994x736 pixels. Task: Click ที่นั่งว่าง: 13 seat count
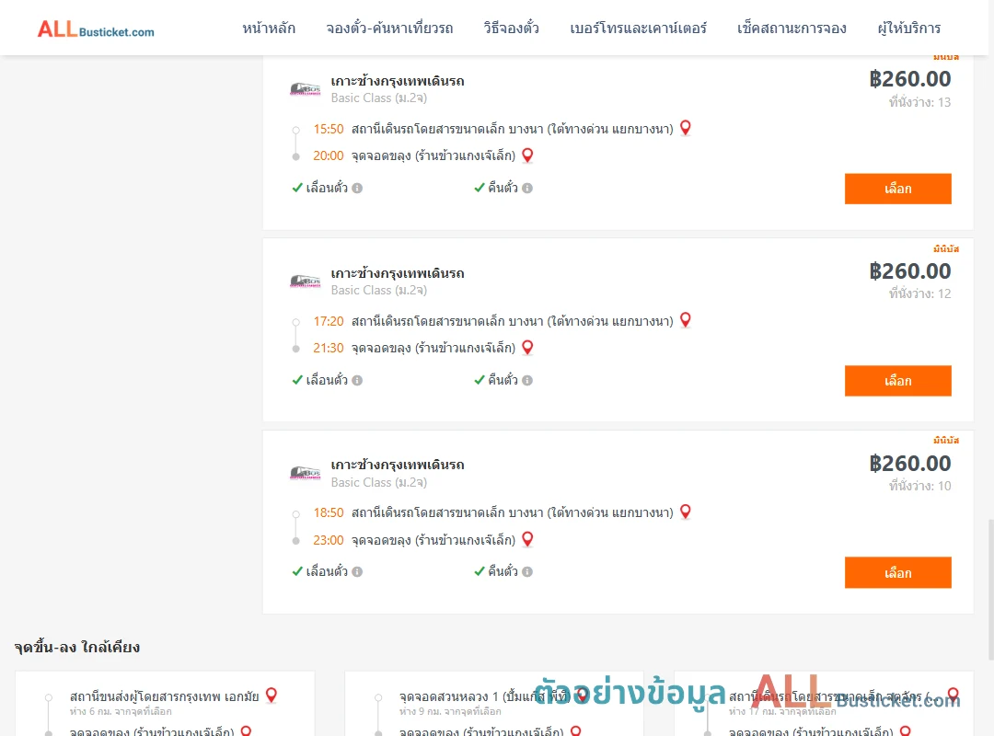(x=919, y=102)
